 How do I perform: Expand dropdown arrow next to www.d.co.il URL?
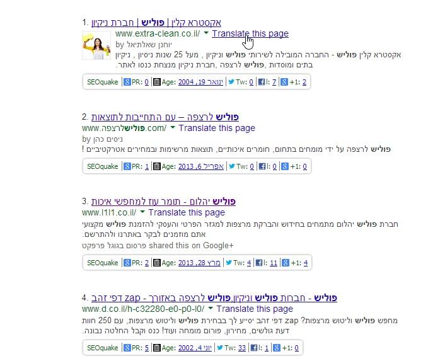[211, 308]
